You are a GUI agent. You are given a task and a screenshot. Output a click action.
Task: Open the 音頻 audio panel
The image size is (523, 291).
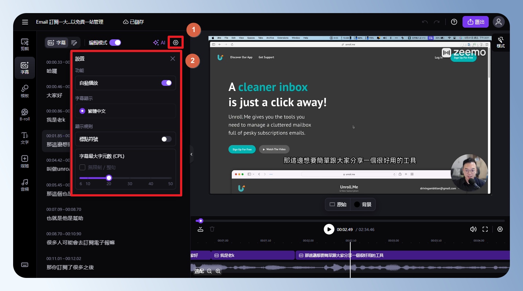(25, 185)
